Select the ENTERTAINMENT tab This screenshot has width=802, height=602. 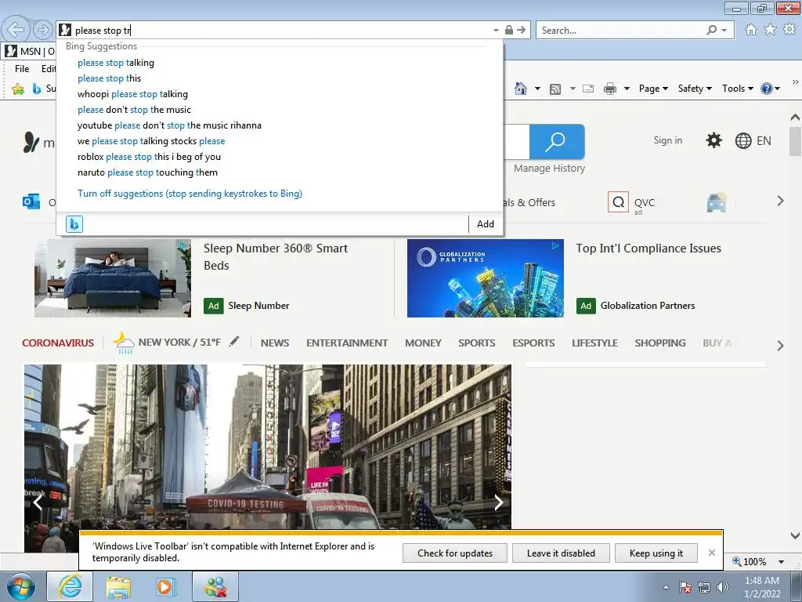(x=347, y=343)
